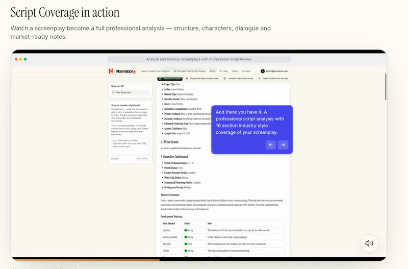Open the Billing nav item
Image resolution: width=408 pixels, height=269 pixels.
coord(212,71)
